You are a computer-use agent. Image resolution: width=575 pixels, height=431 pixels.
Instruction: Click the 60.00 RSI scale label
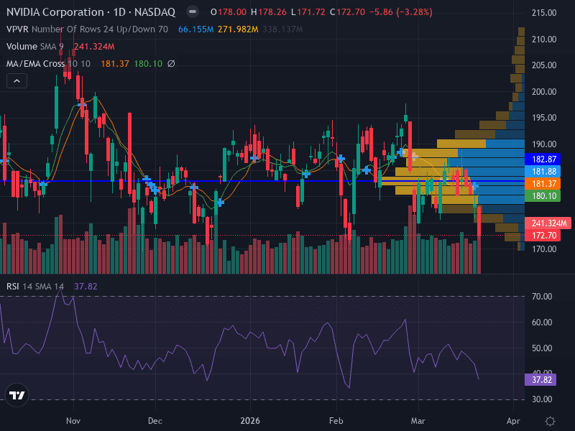[542, 322]
